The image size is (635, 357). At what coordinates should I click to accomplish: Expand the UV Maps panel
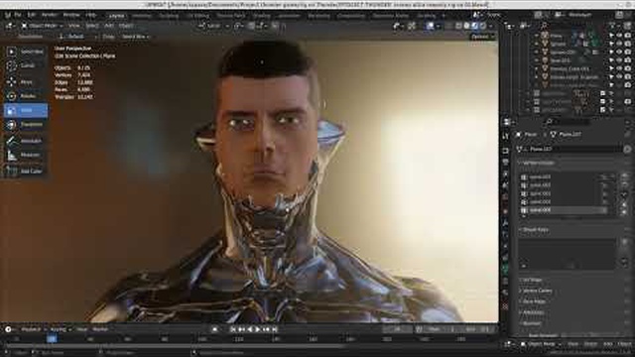(x=533, y=280)
